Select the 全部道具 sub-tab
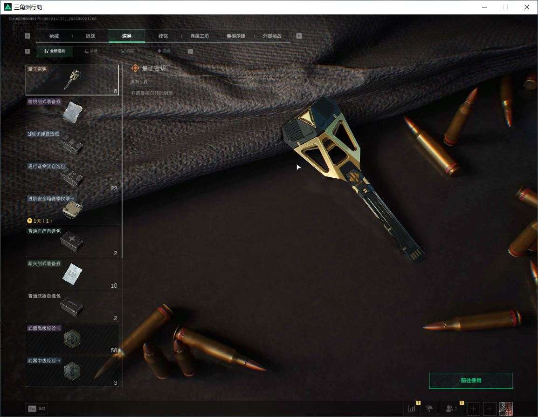The height and width of the screenshot is (417, 538). (55, 51)
